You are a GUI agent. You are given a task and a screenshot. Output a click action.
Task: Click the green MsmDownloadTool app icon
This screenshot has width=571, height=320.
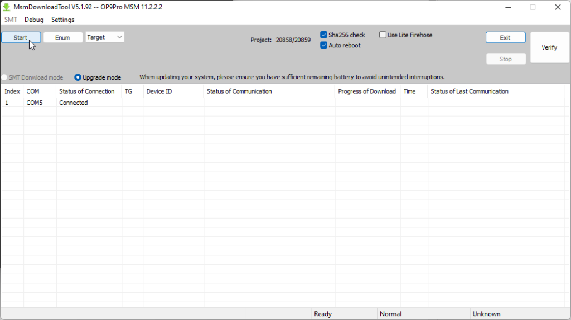tap(7, 7)
